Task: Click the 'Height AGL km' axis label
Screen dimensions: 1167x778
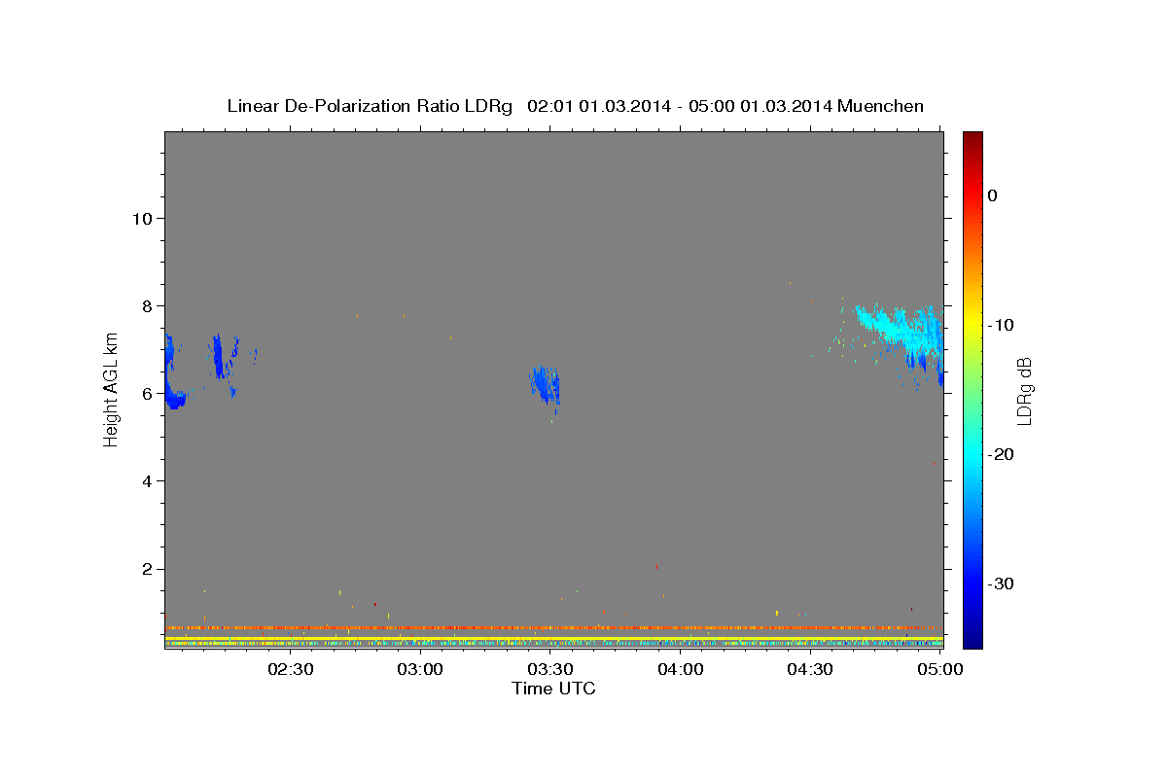Action: click(x=112, y=389)
